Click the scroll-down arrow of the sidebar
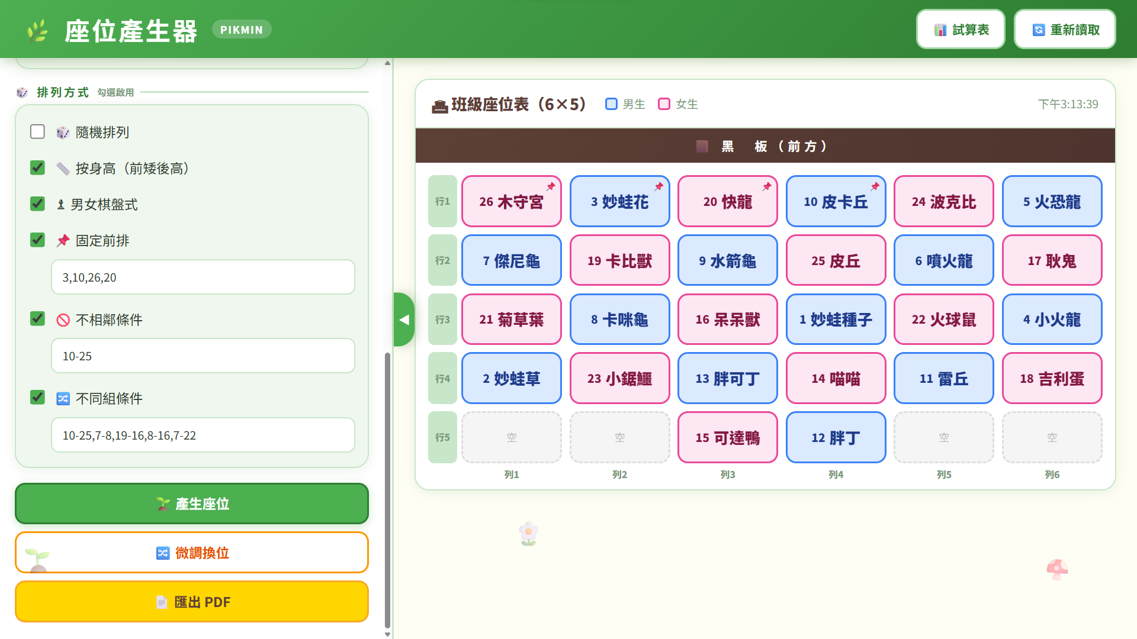Screen dimensions: 1137x639 [387, 634]
